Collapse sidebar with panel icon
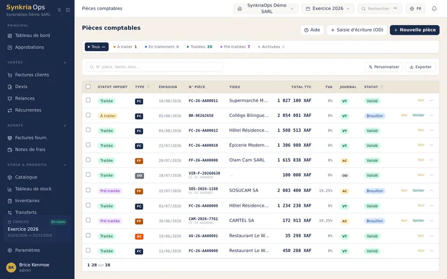The width and height of the screenshot is (447, 279). coord(68,9)
